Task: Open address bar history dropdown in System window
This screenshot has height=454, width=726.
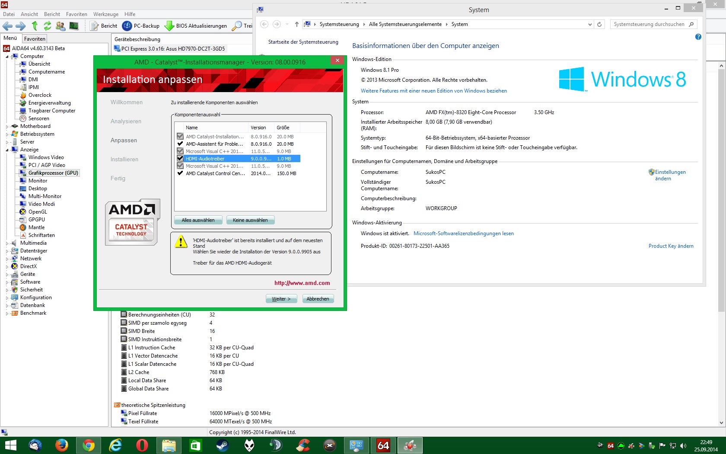Action: coord(590,25)
